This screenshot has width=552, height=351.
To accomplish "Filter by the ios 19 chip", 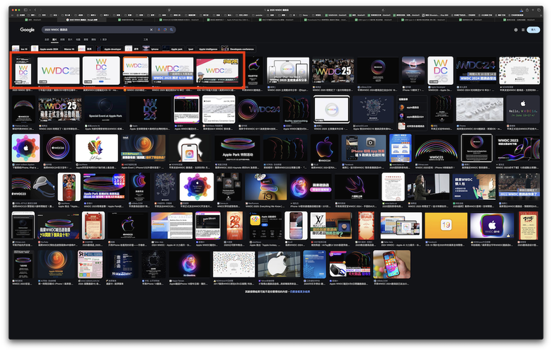I will click(x=20, y=49).
